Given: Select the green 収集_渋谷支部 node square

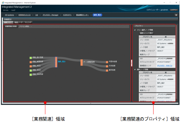Looking at the screenshot, I should 31,75.
